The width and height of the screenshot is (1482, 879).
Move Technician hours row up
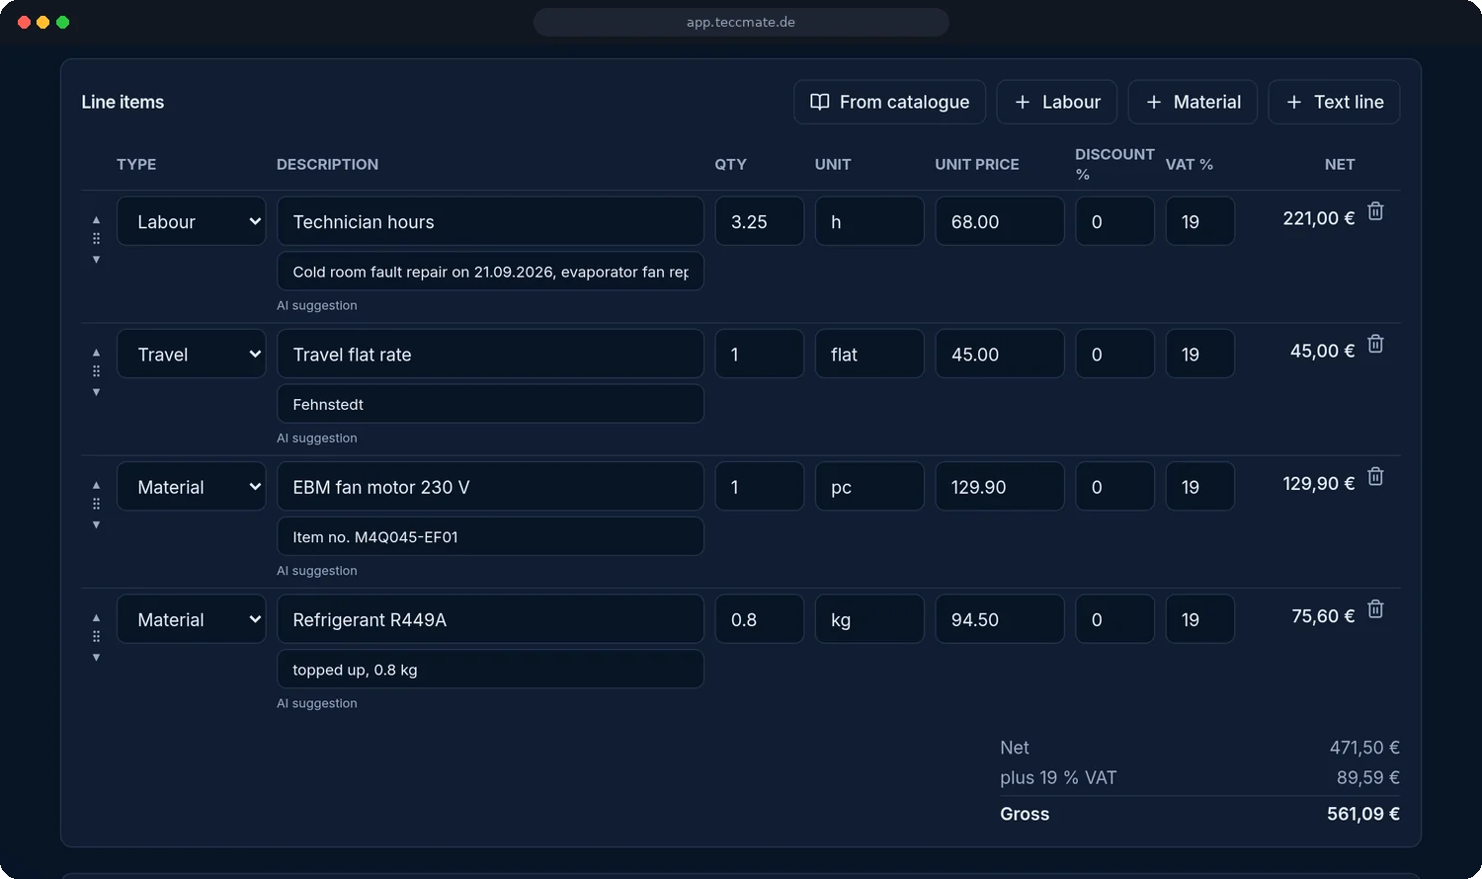(96, 220)
